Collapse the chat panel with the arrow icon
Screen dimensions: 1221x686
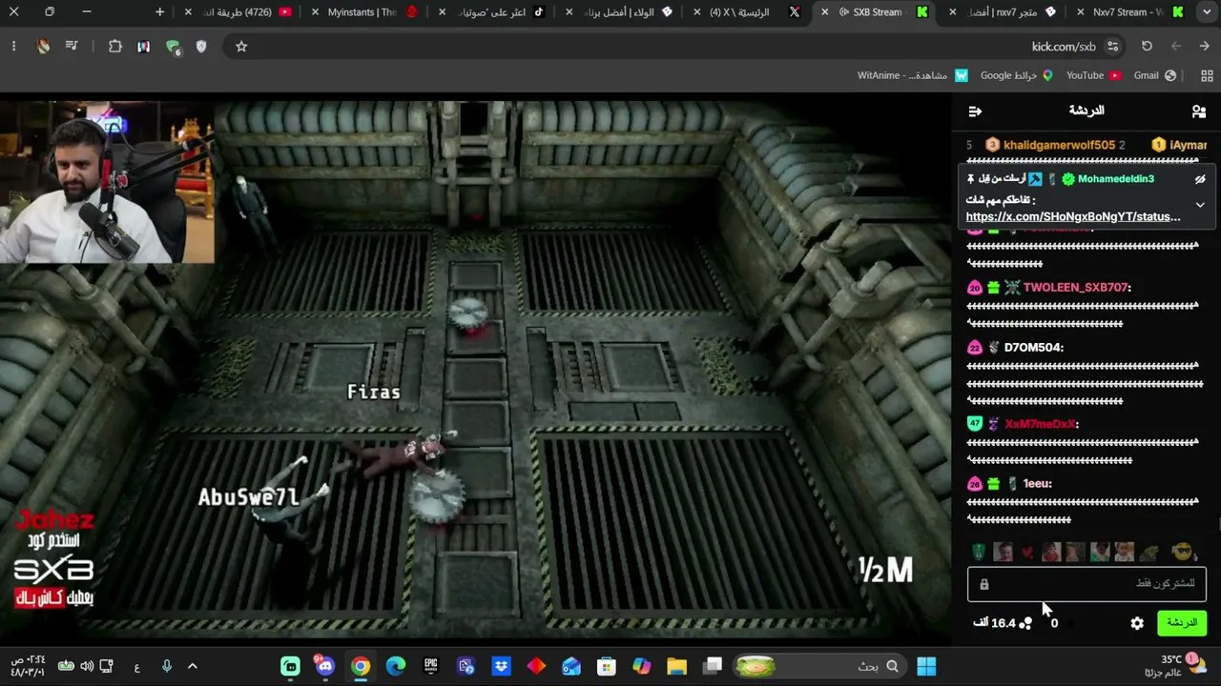[975, 111]
